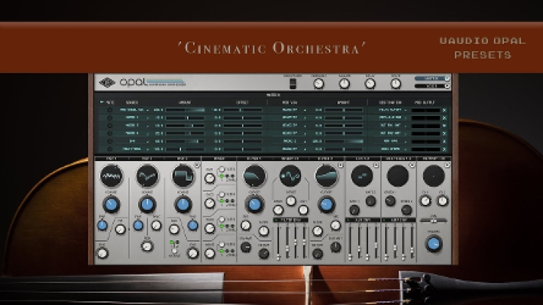Click the last white knob in the header bar

click(x=396, y=84)
